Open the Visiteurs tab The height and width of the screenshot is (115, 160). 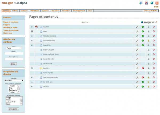pyautogui.click(x=24, y=11)
